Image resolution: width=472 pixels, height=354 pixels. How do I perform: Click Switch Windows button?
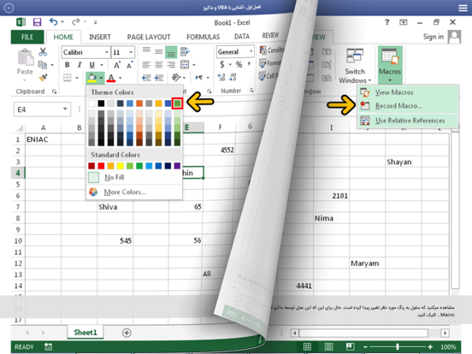355,66
